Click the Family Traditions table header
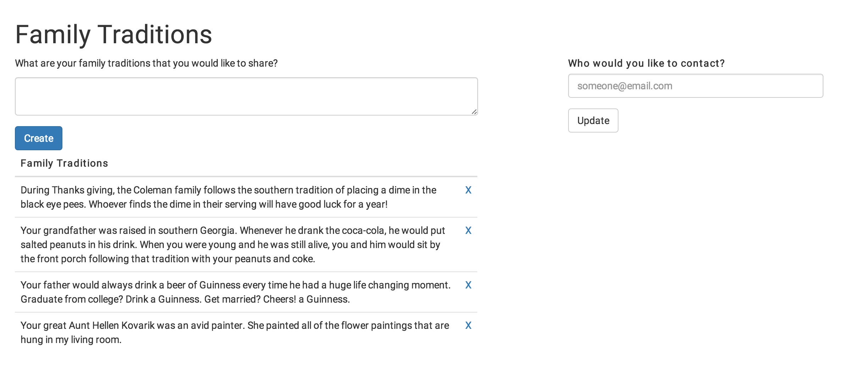 point(64,163)
